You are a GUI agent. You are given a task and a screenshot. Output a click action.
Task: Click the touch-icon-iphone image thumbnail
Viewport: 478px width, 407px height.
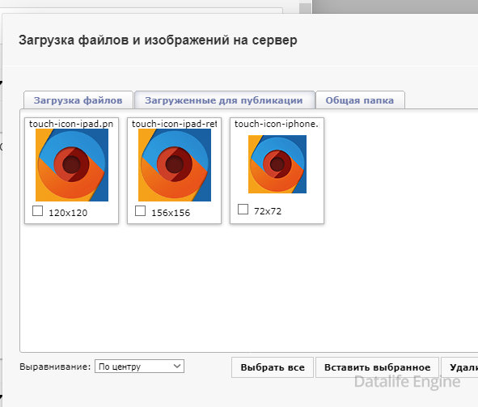(x=277, y=164)
